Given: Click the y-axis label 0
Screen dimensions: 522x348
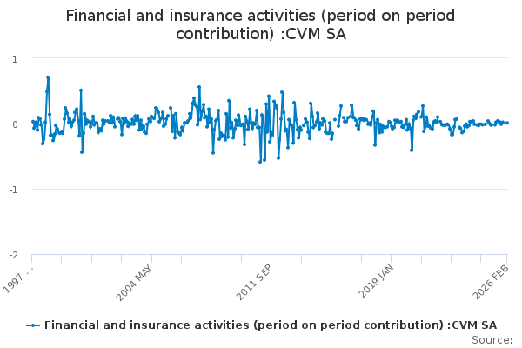Looking at the screenshot, I should coord(15,124).
